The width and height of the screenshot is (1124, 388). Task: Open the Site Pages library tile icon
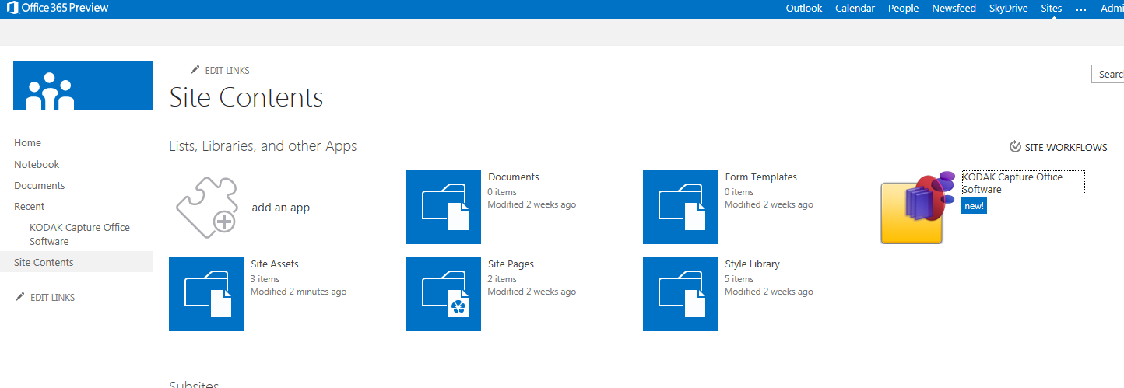[444, 294]
